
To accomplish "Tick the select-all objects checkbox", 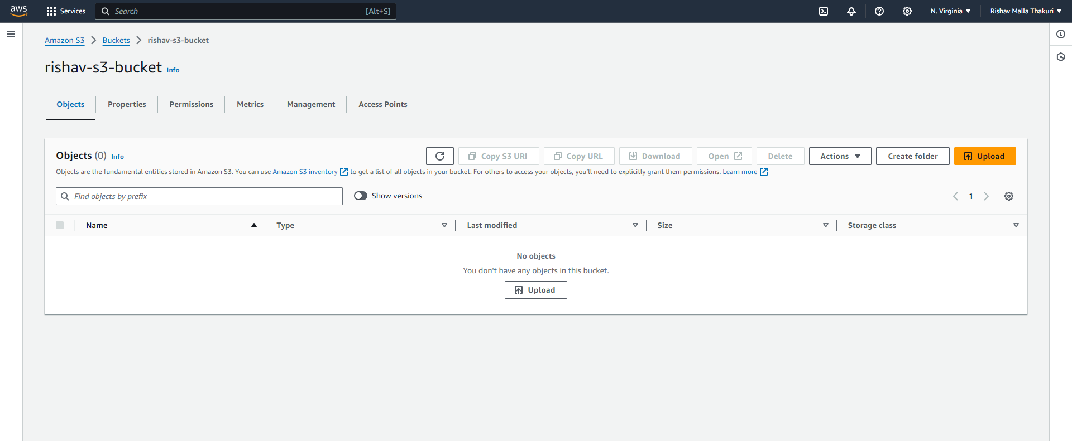I will tap(60, 225).
